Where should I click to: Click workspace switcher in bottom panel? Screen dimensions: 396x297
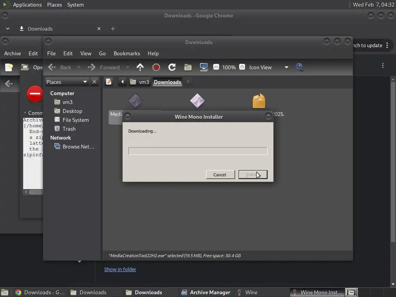click(351, 292)
